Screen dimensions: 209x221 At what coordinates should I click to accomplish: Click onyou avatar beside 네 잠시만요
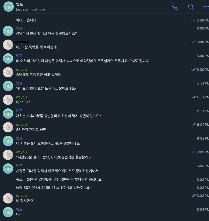[8, 198]
